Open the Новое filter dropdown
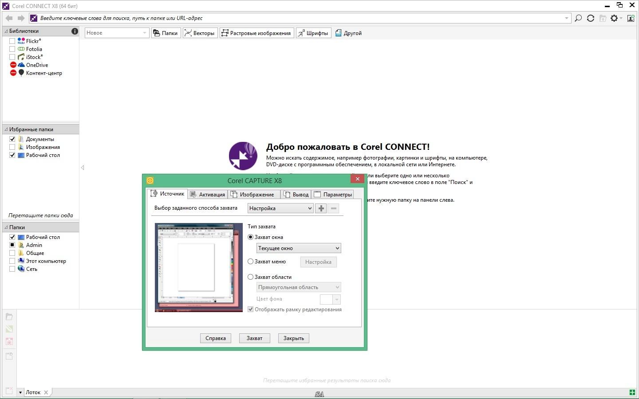The image size is (639, 399). 117,33
